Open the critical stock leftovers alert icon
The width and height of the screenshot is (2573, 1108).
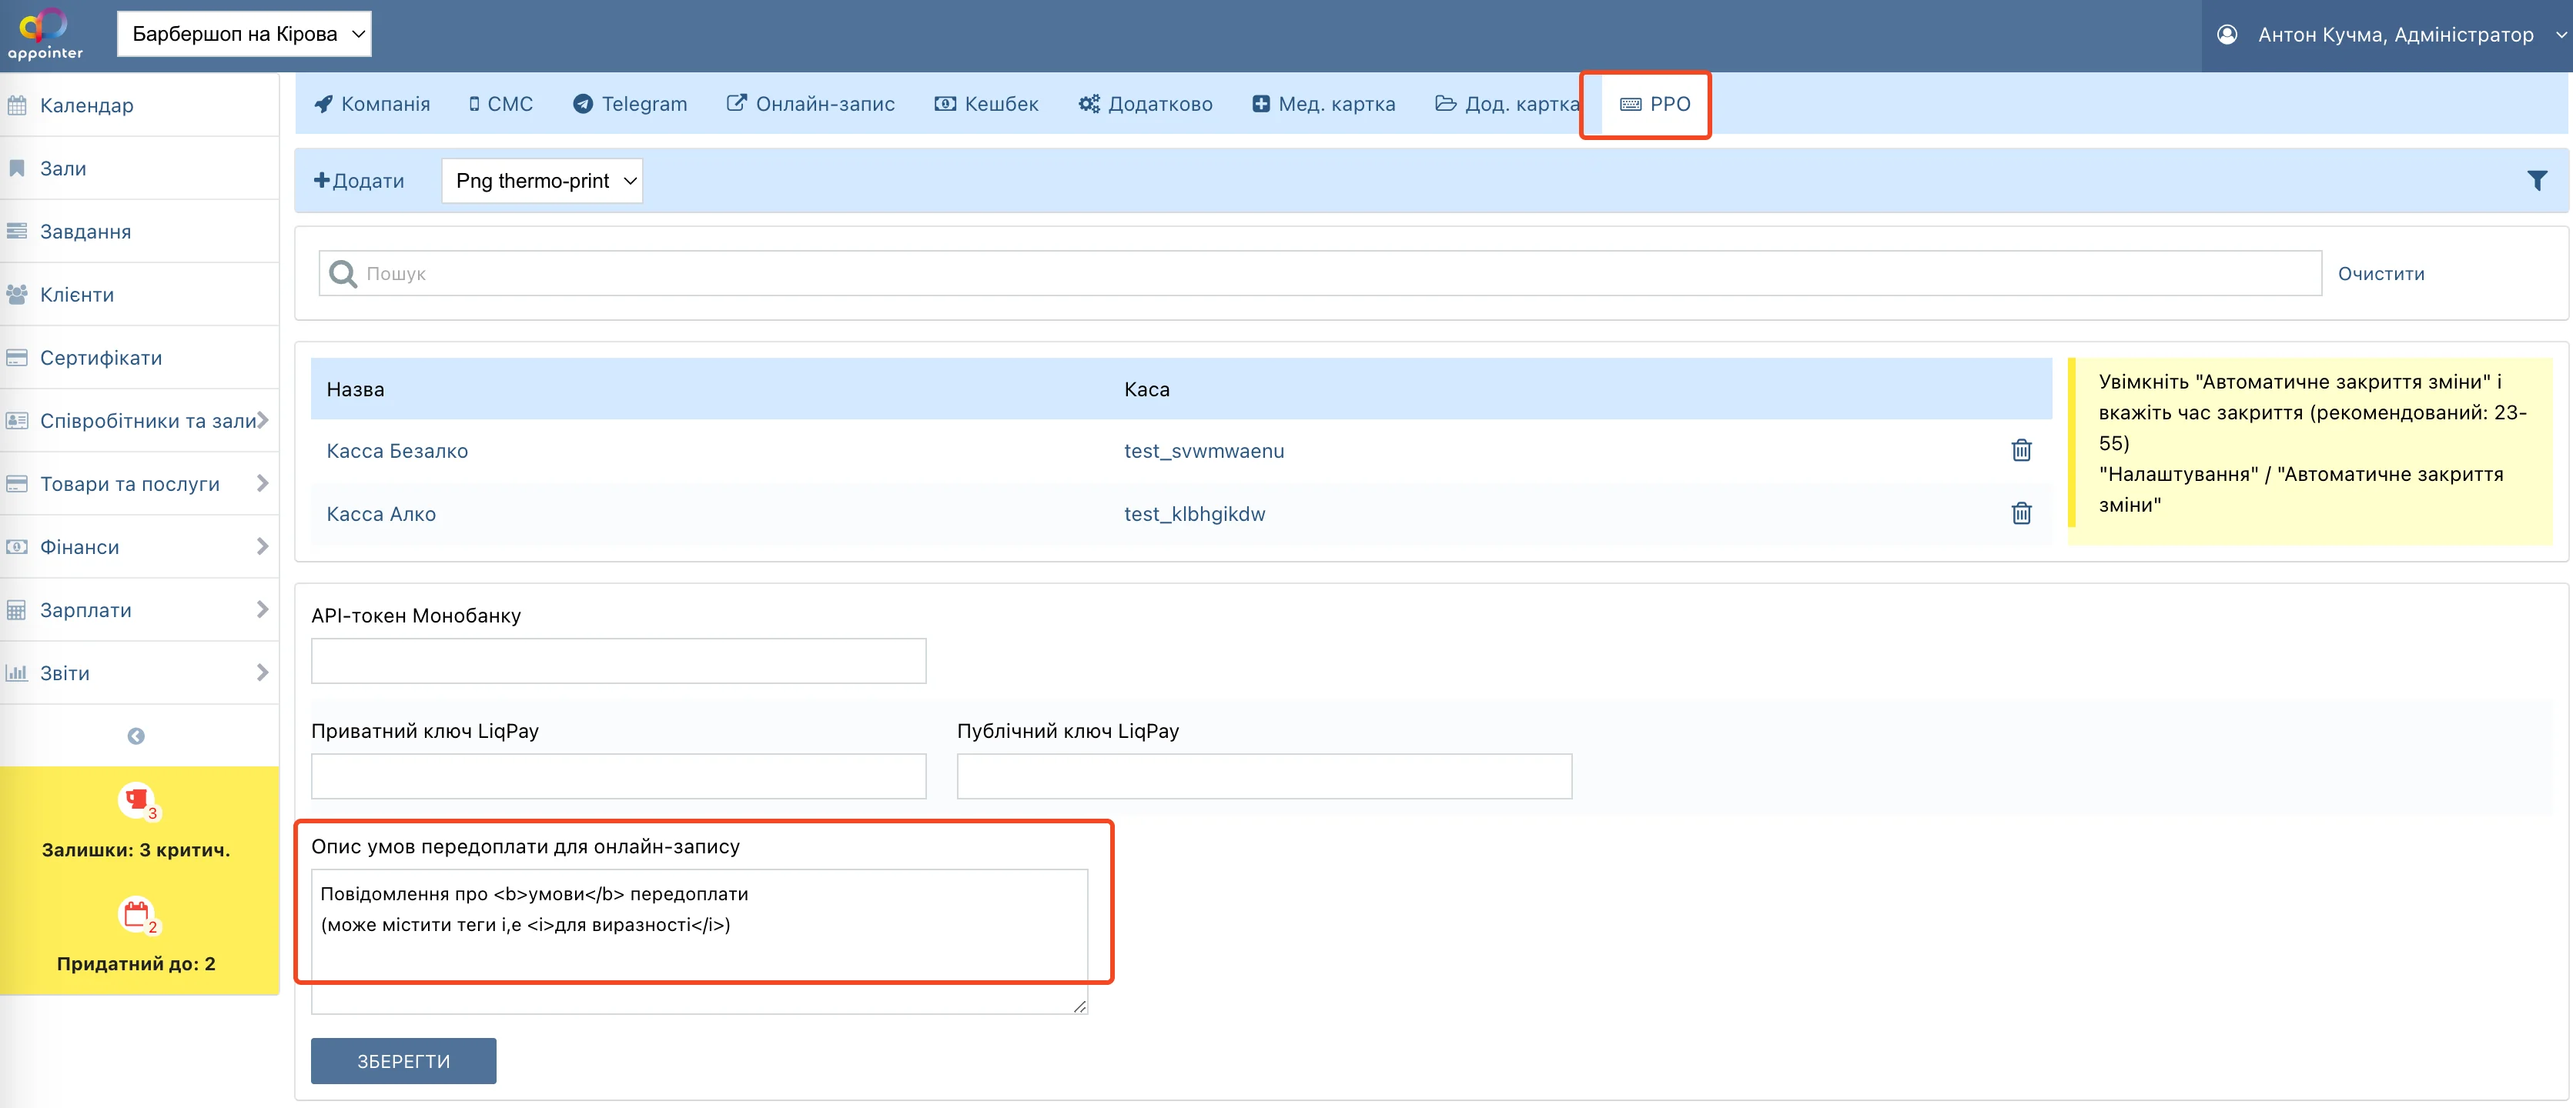[x=138, y=800]
